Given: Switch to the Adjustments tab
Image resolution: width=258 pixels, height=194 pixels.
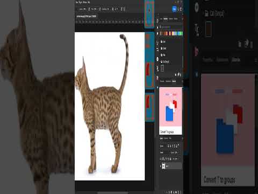Looking at the screenshot, I should point(168,81).
